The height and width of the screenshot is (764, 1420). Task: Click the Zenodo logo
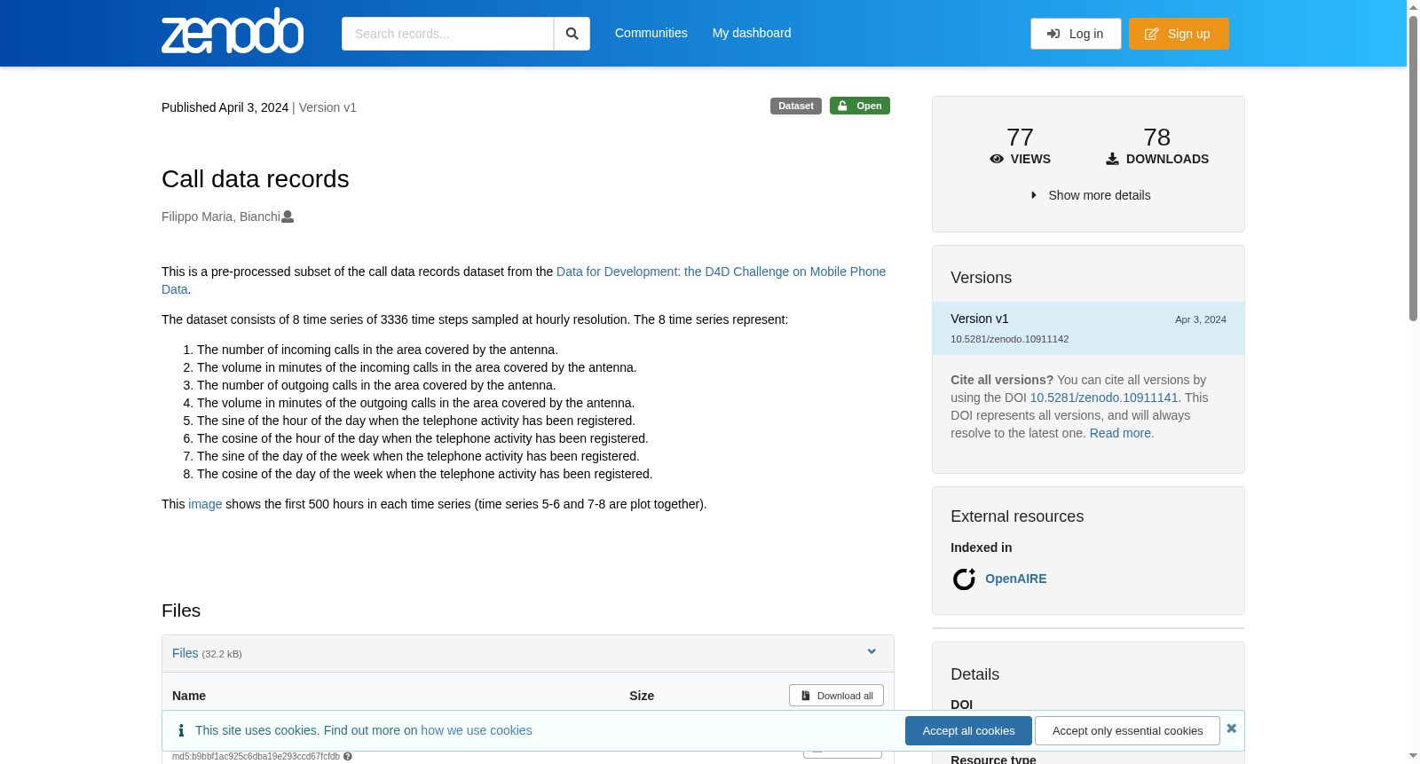tap(233, 31)
